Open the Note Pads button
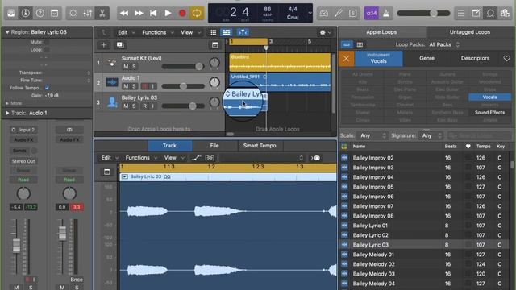Screen dimensions: 516x290 click(x=476, y=13)
